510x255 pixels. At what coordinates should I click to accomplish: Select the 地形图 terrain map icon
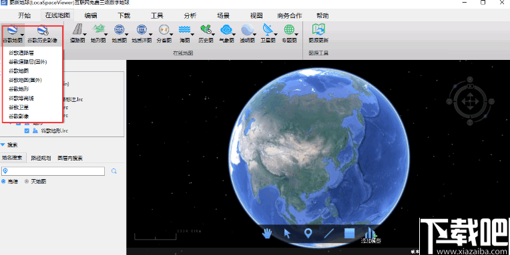coord(98,29)
